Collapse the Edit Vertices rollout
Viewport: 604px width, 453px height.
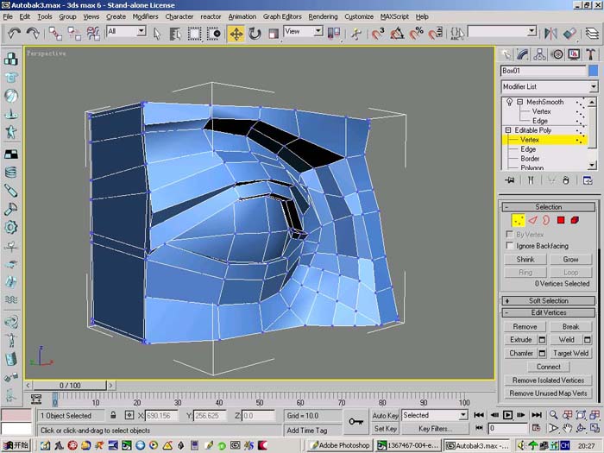click(x=549, y=312)
